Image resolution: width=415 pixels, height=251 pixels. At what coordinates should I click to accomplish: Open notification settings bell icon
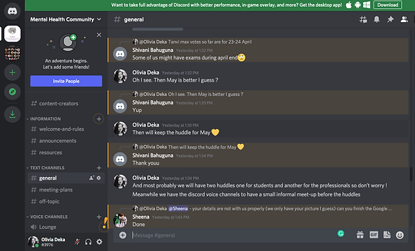pos(377,19)
